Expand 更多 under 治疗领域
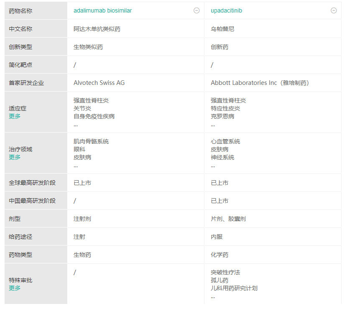This screenshot has height=309, width=344. (x=15, y=157)
